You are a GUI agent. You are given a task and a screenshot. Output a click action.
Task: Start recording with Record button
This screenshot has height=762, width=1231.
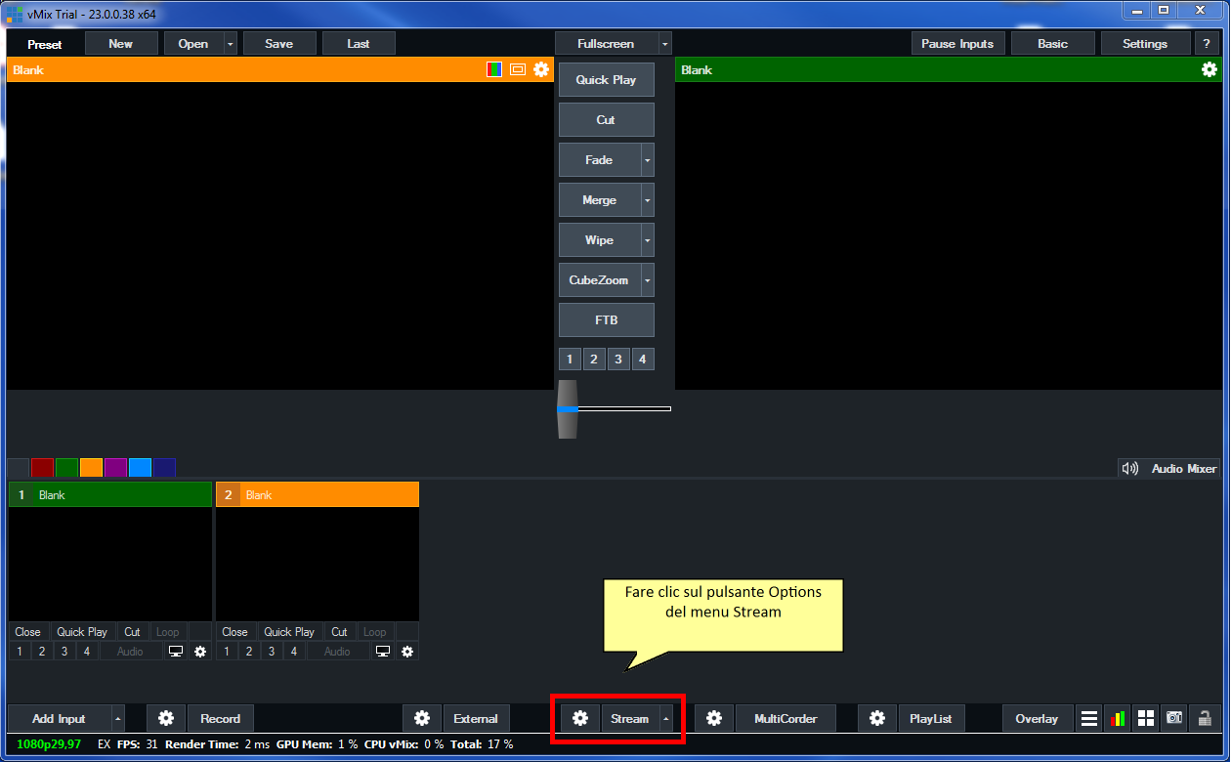pos(220,718)
